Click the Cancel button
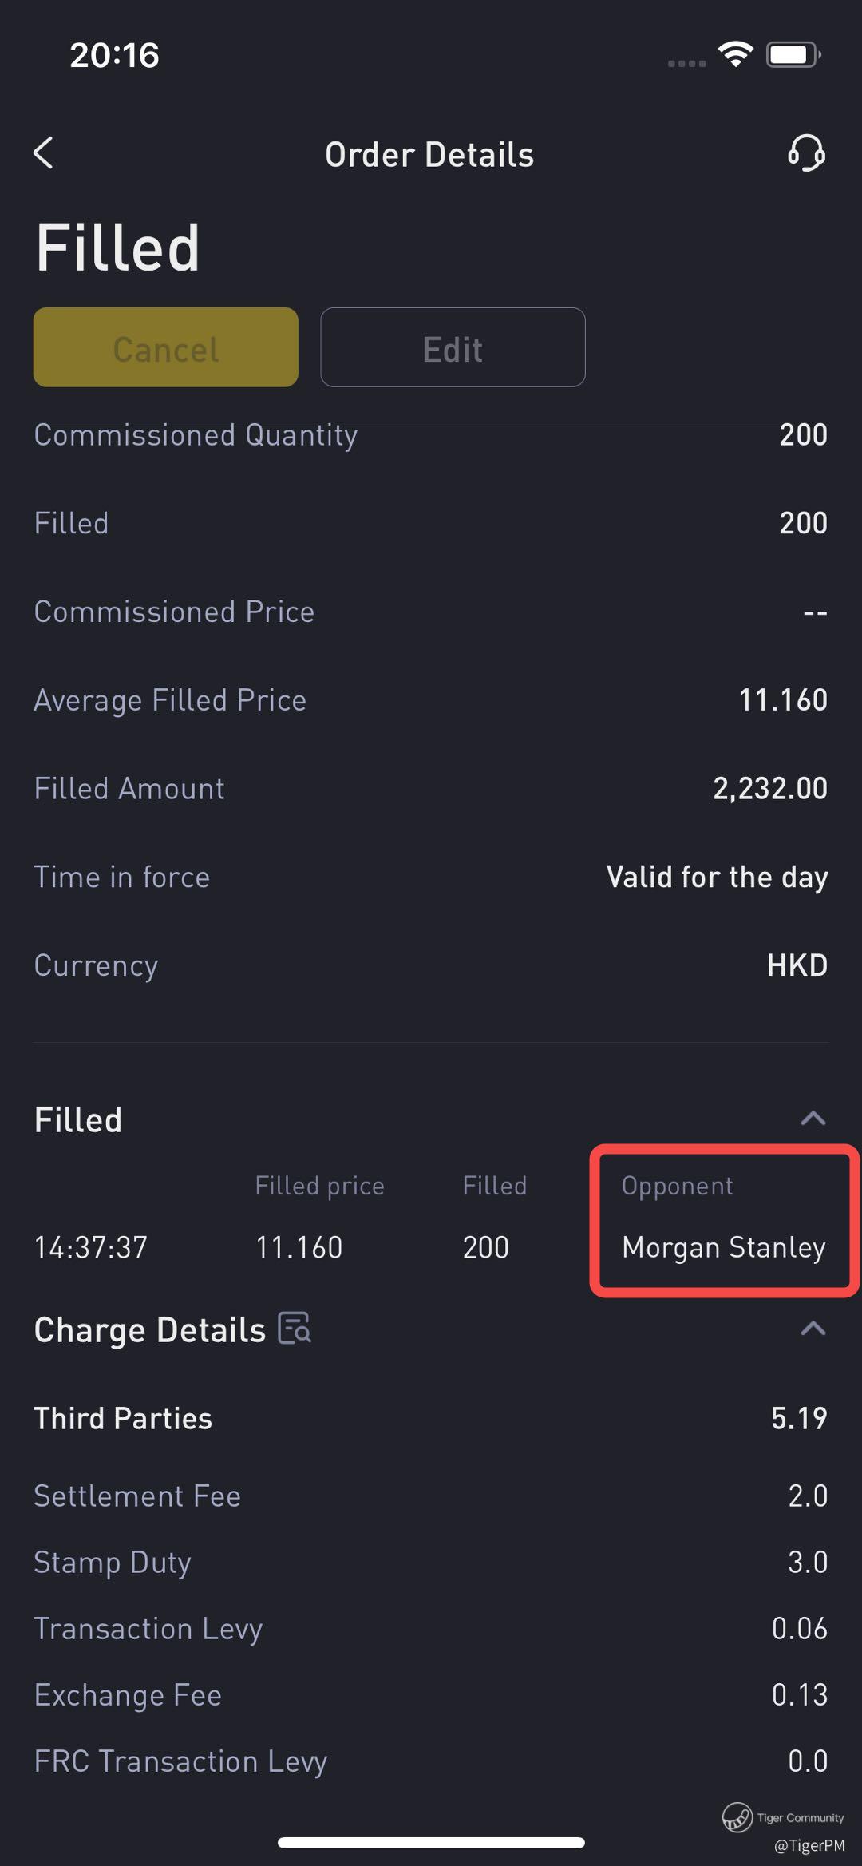The height and width of the screenshot is (1866, 862). [166, 347]
